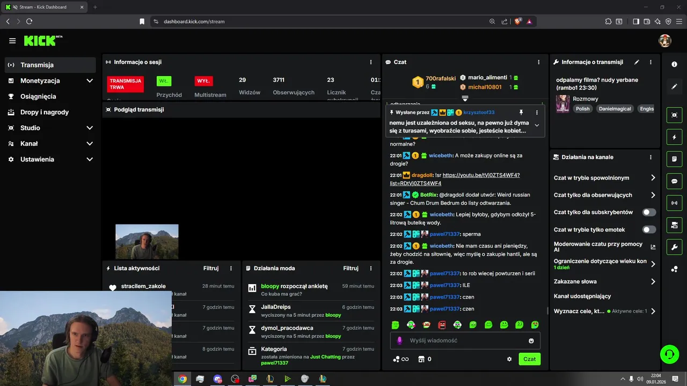This screenshot has width=687, height=386.
Task: Open Lista aktywności three-dot menu
Action: point(231,268)
